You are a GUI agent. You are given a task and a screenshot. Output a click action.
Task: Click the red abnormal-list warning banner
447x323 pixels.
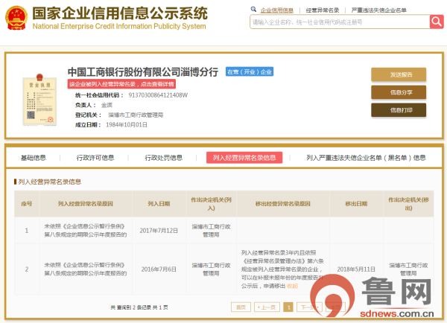point(121,84)
